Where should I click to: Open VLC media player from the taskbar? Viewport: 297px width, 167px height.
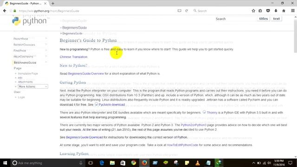click(x=198, y=163)
